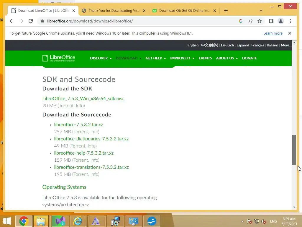Expand the IMPROVE IT menu

[182, 58]
